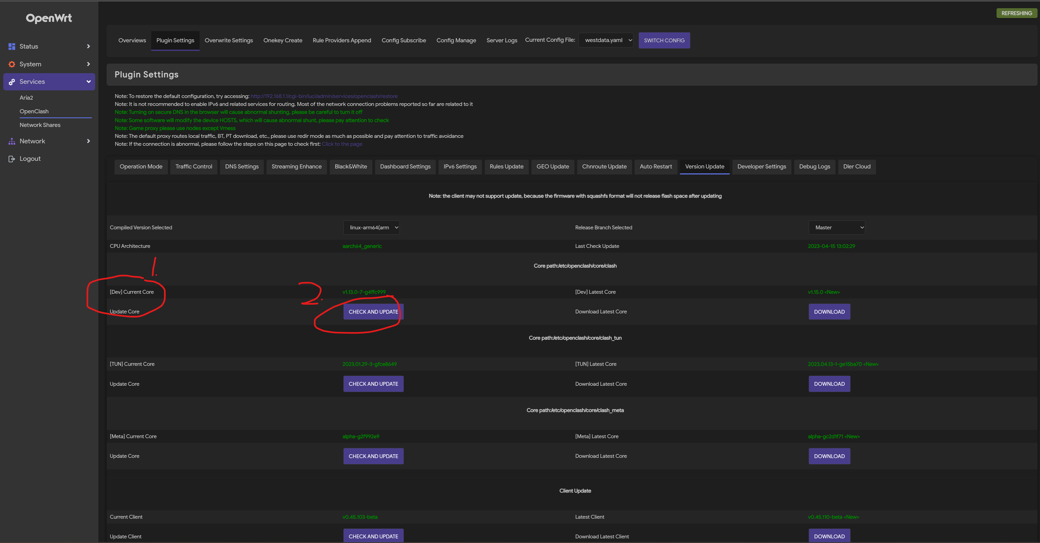Switch to the Operation Mode sub-tab
Screen dimensions: 1040x543
coord(141,167)
